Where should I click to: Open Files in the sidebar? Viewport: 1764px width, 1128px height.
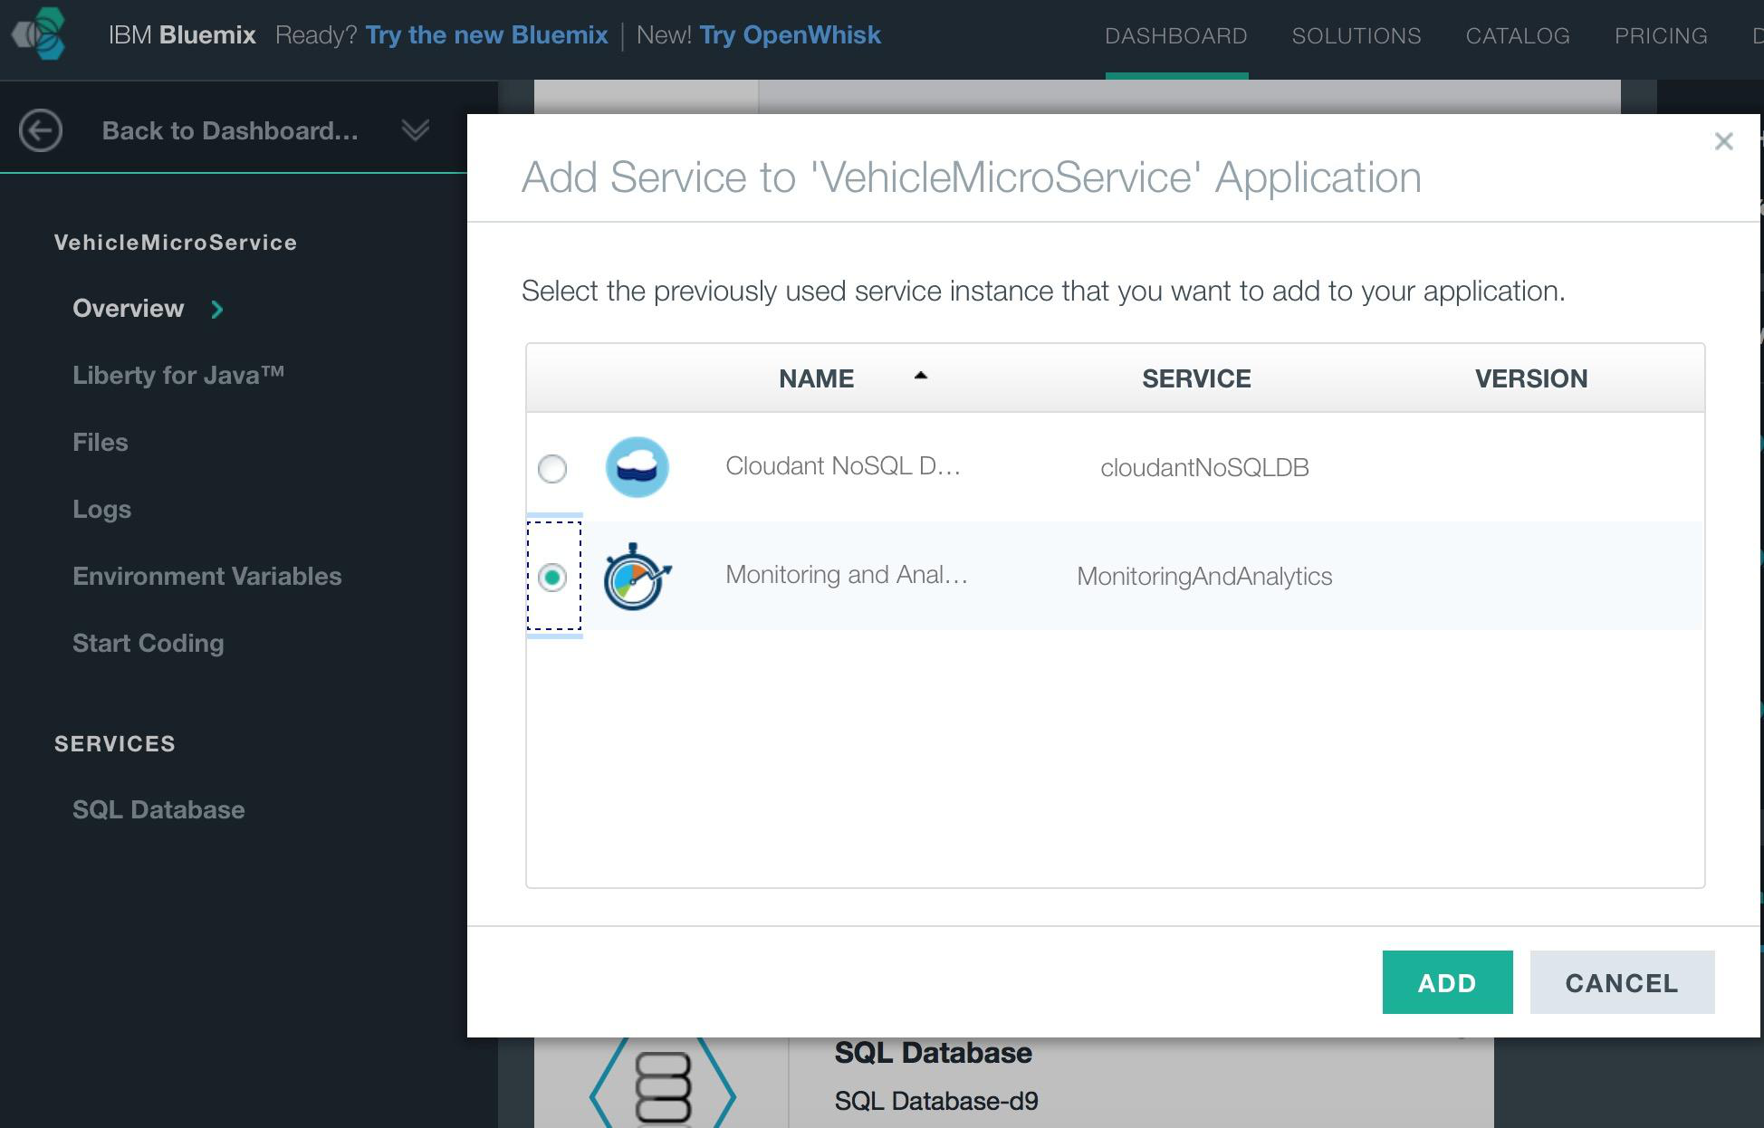(100, 443)
